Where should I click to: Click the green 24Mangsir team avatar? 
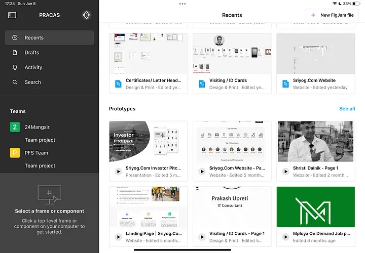(15, 127)
